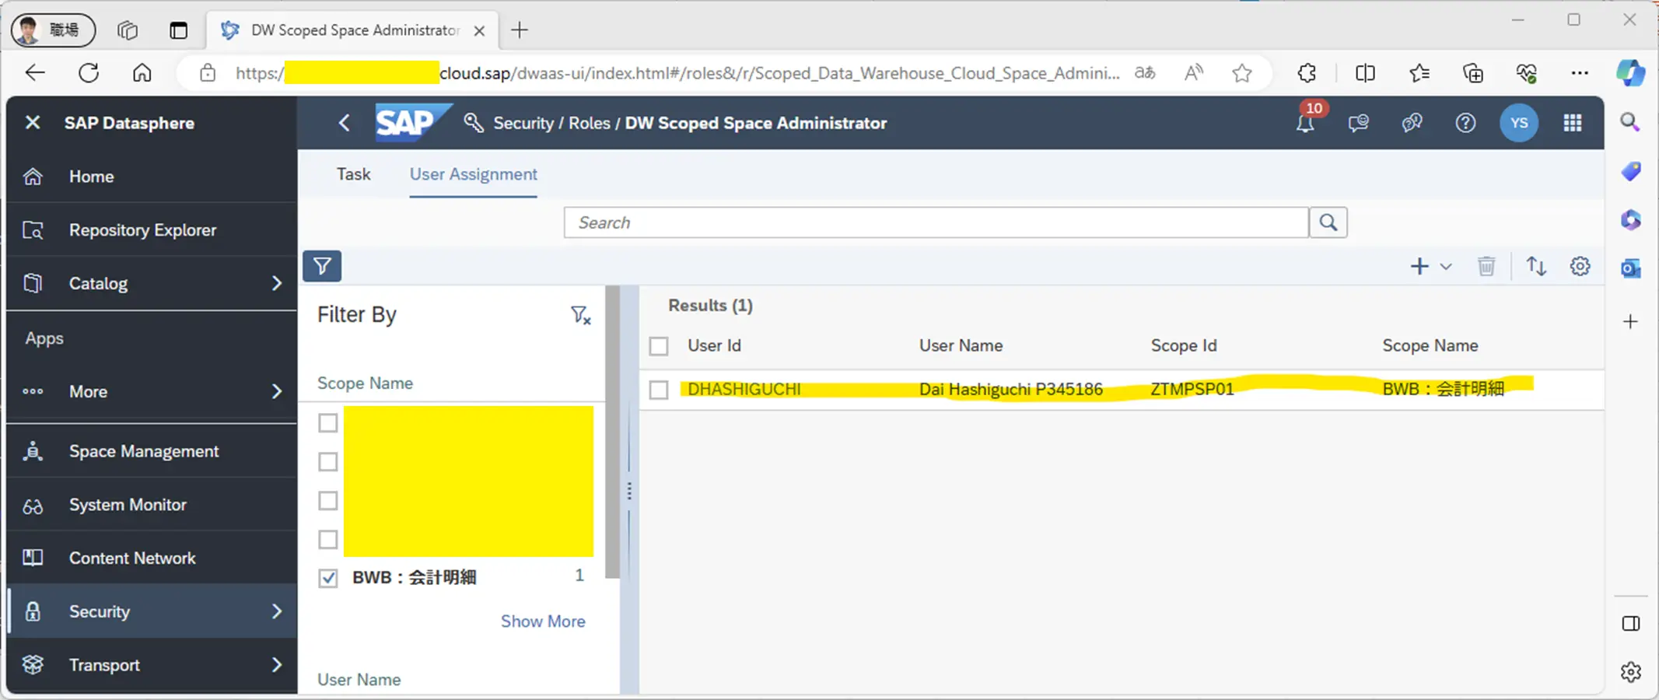Run the search with the magnifier button
Viewport: 1659px width, 700px height.
pos(1328,222)
